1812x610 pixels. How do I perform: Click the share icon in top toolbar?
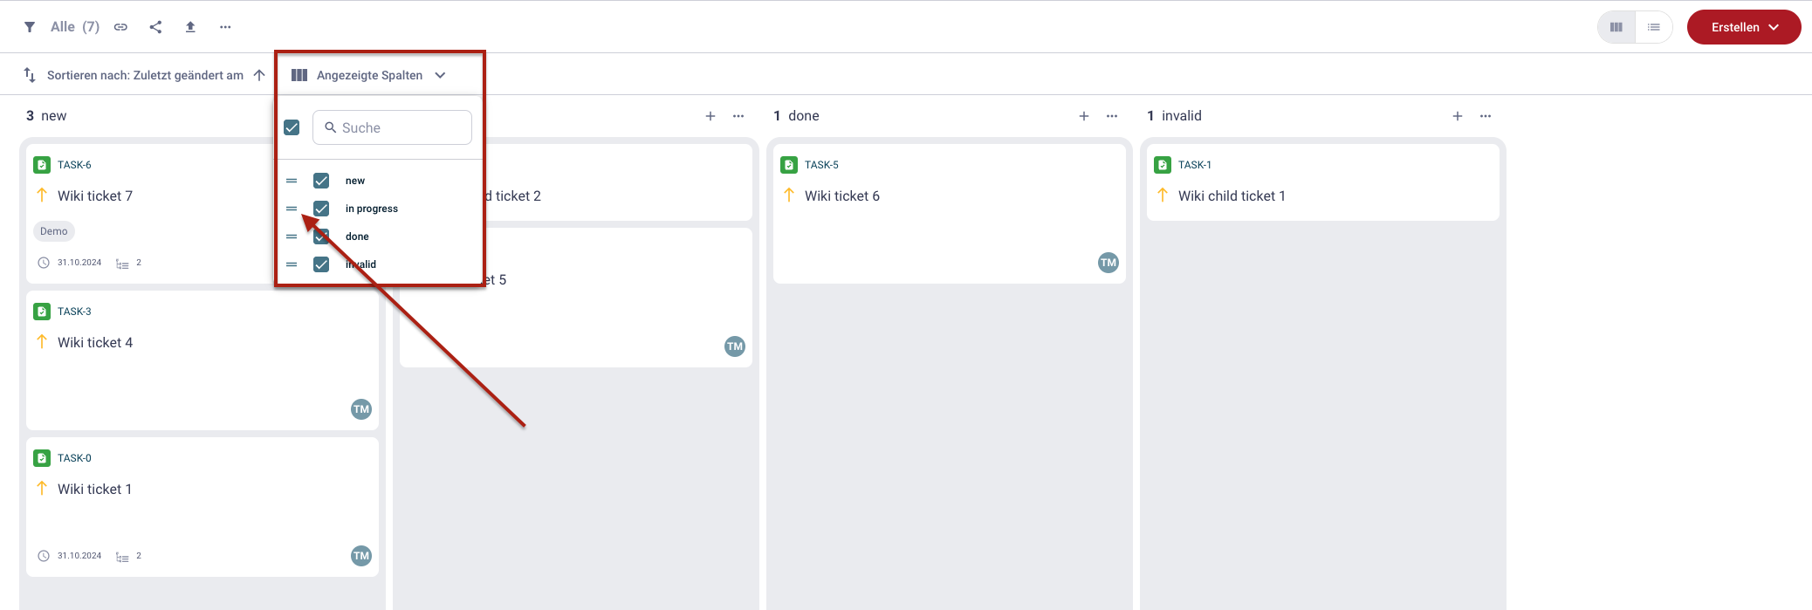155,27
